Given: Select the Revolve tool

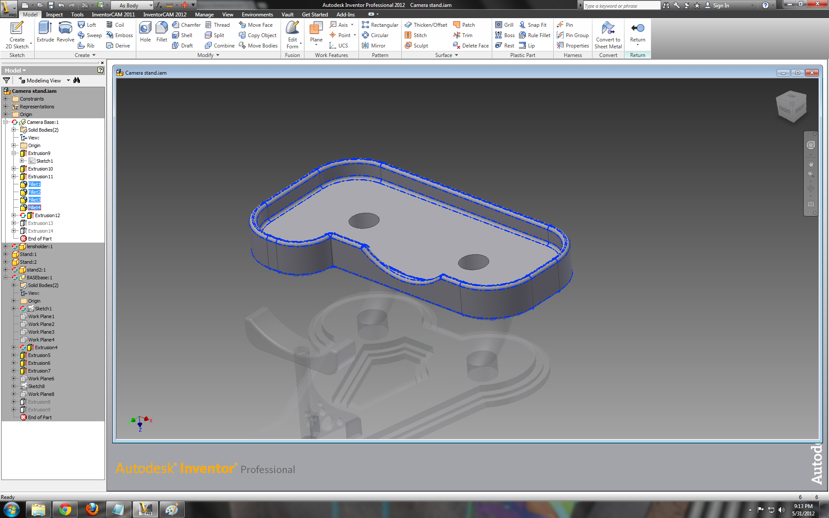Looking at the screenshot, I should [x=65, y=32].
